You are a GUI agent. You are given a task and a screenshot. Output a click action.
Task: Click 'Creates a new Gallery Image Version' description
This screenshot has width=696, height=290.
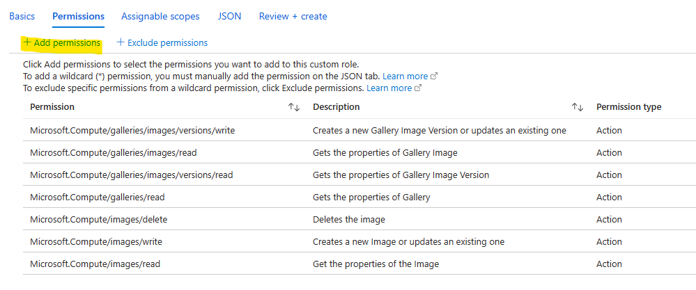(x=440, y=131)
